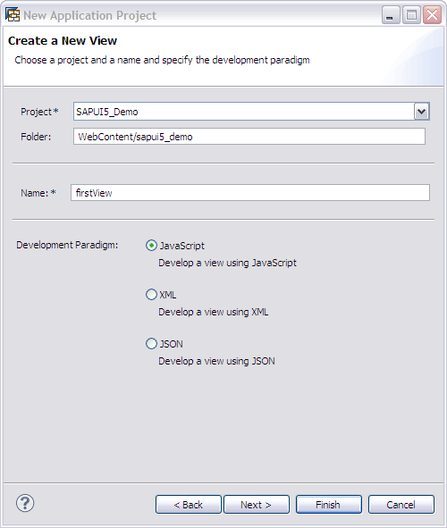
Task: Select the JSON radio option
Action: 151,344
